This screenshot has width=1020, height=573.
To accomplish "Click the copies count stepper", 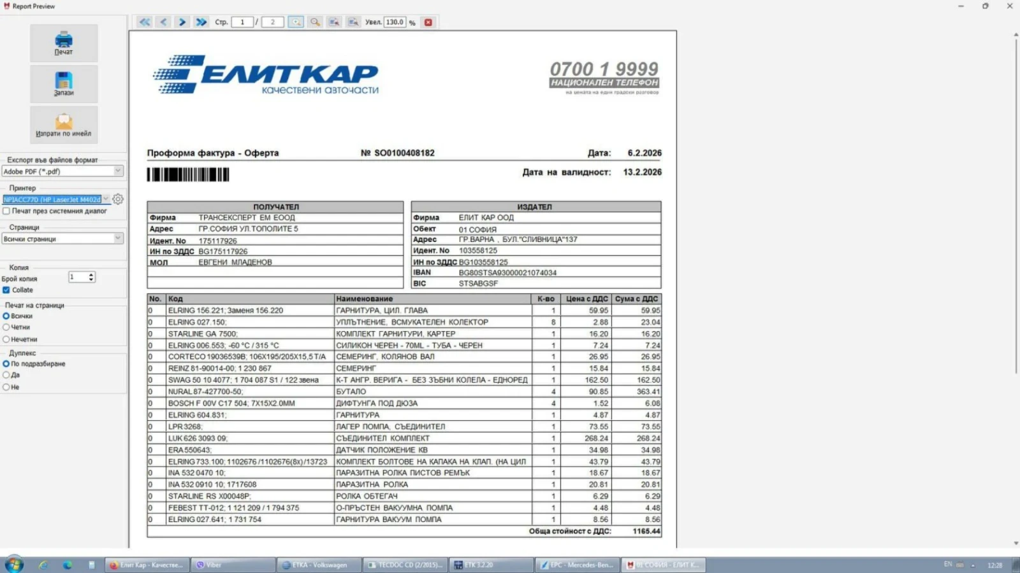I will pyautogui.click(x=91, y=277).
